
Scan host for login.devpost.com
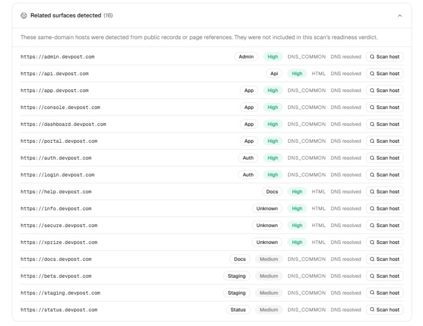click(x=384, y=175)
